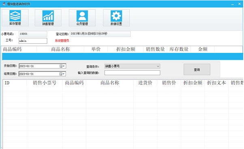This screenshot has width=244, height=149.
Task: Click 折扣金额 header in lower table
Action: click(193, 83)
